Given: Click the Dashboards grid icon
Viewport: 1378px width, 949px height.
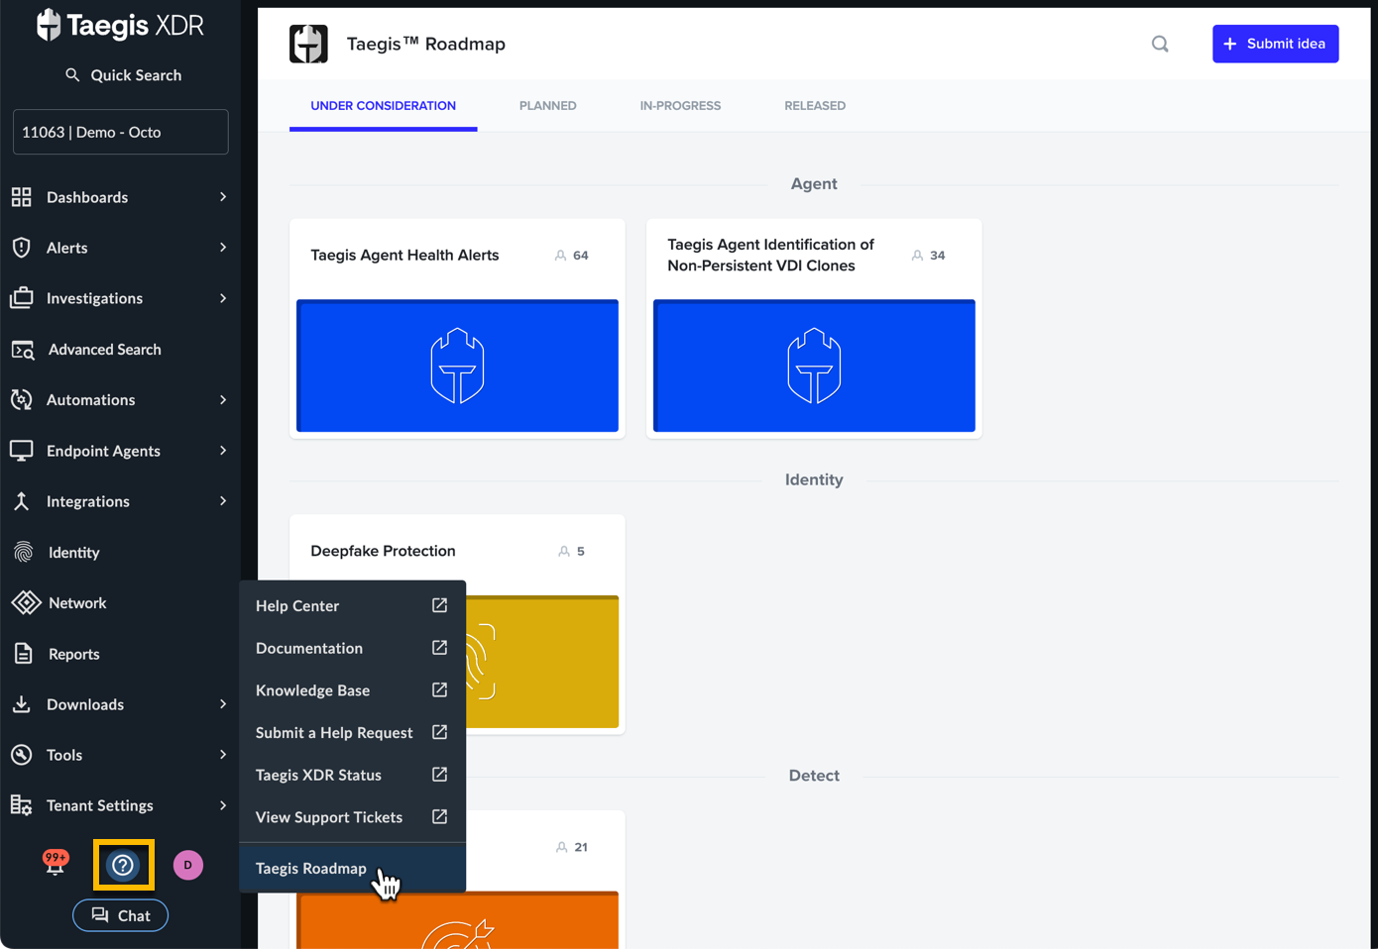Looking at the screenshot, I should 22,197.
